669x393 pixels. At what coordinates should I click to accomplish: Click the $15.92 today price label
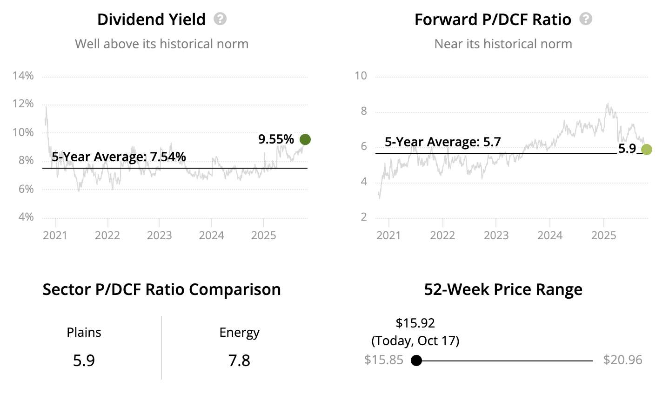(415, 323)
